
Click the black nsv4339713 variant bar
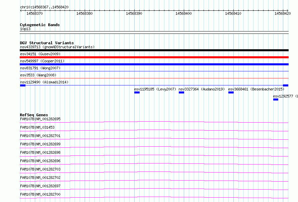tap(154, 50)
